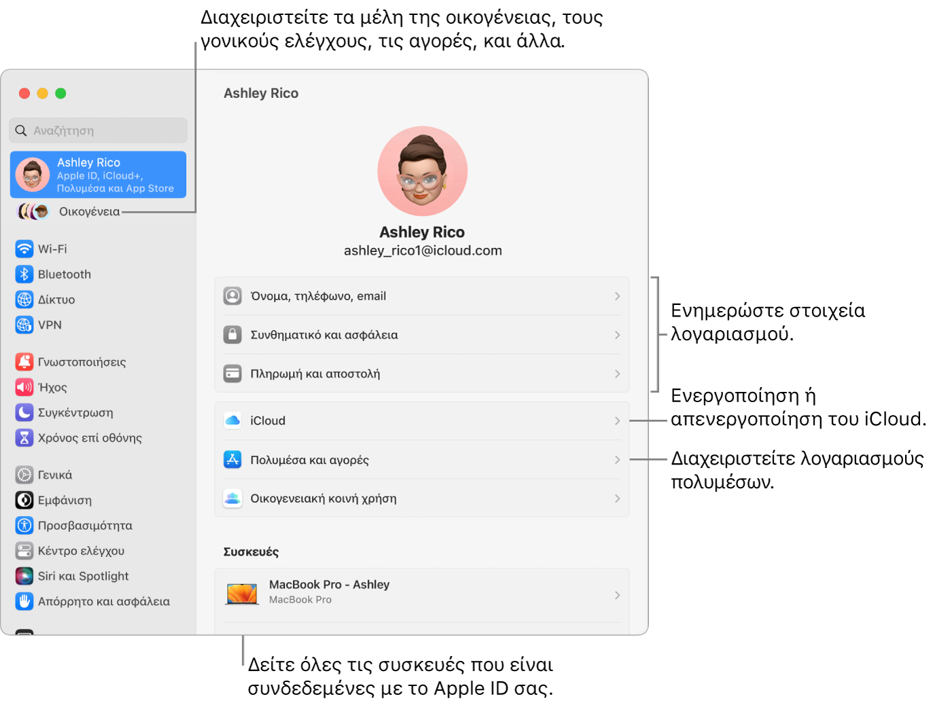Expand Συνθηματικό και ασφάλεια row chevron
Viewport: 933px width, 703px height.
[617, 335]
